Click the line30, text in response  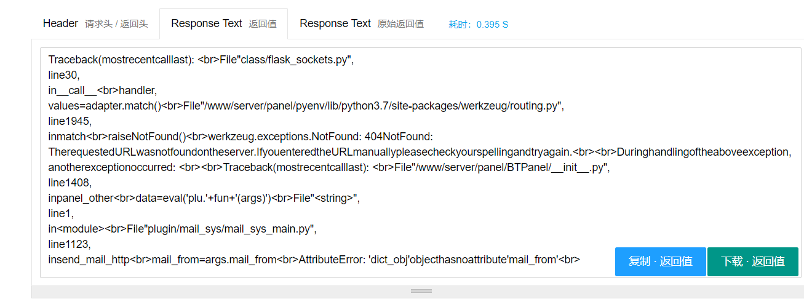coord(64,75)
